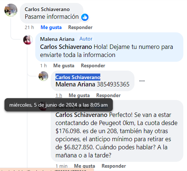This screenshot has height=171, width=187.
Task: Like the comment with number 3854935365
Action: tap(79, 96)
